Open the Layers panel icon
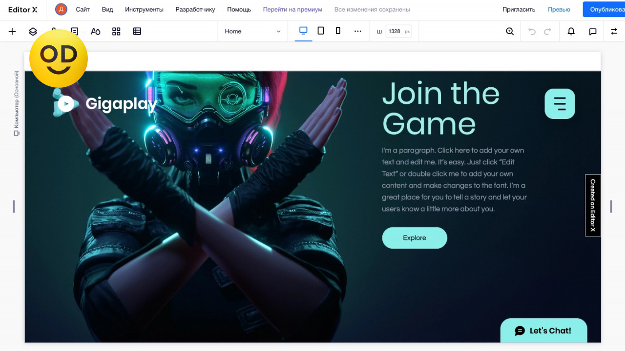This screenshot has width=625, height=351. pos(33,31)
